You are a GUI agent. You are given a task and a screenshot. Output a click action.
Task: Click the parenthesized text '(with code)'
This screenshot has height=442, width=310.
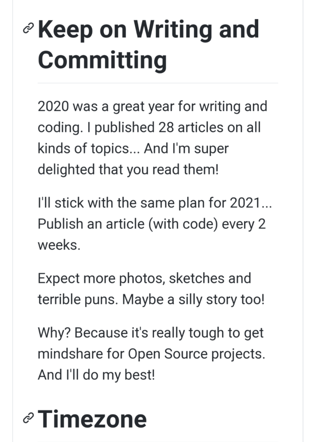point(183,224)
